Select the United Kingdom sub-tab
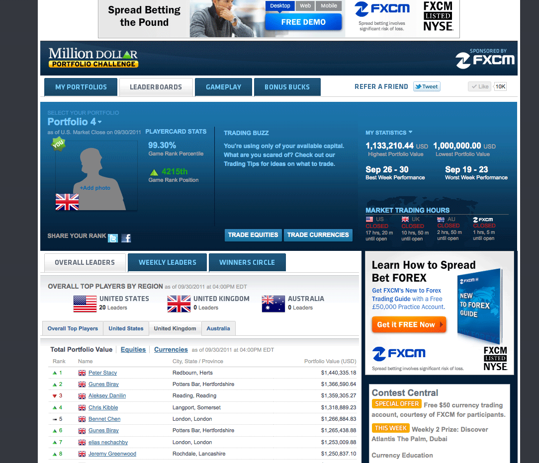 pyautogui.click(x=175, y=328)
